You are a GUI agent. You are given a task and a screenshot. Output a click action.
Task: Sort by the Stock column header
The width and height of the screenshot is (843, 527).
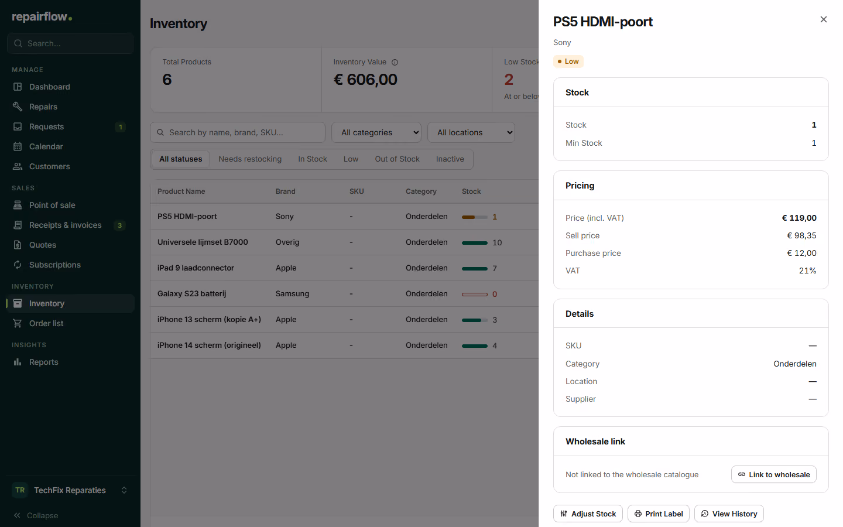[471, 191]
